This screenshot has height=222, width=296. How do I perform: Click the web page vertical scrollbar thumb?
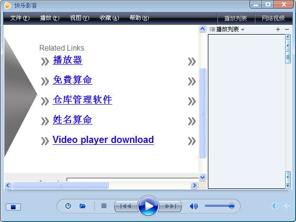[x=202, y=113]
